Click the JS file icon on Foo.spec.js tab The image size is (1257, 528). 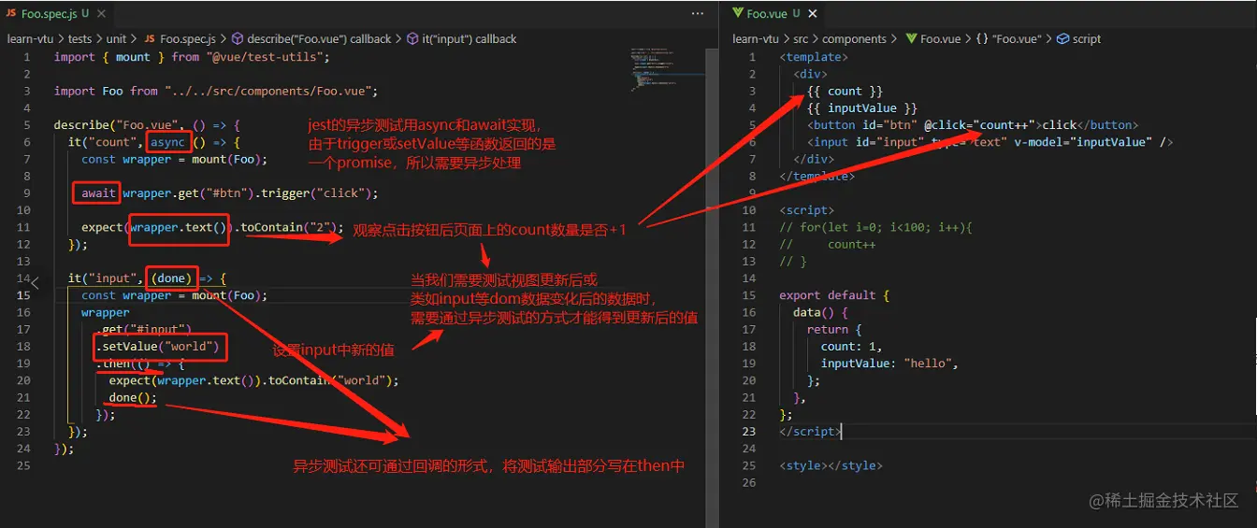[x=12, y=13]
